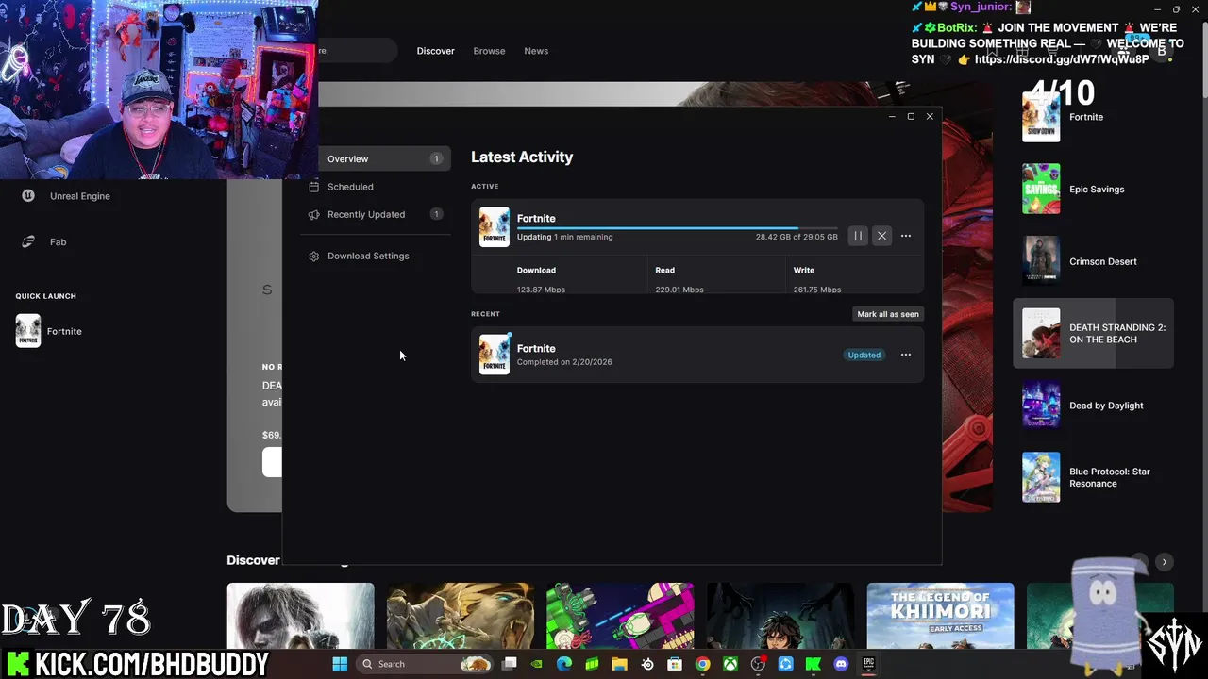Screen dimensions: 1208x679
Task: Cancel the active Fortnite update
Action: tap(881, 236)
